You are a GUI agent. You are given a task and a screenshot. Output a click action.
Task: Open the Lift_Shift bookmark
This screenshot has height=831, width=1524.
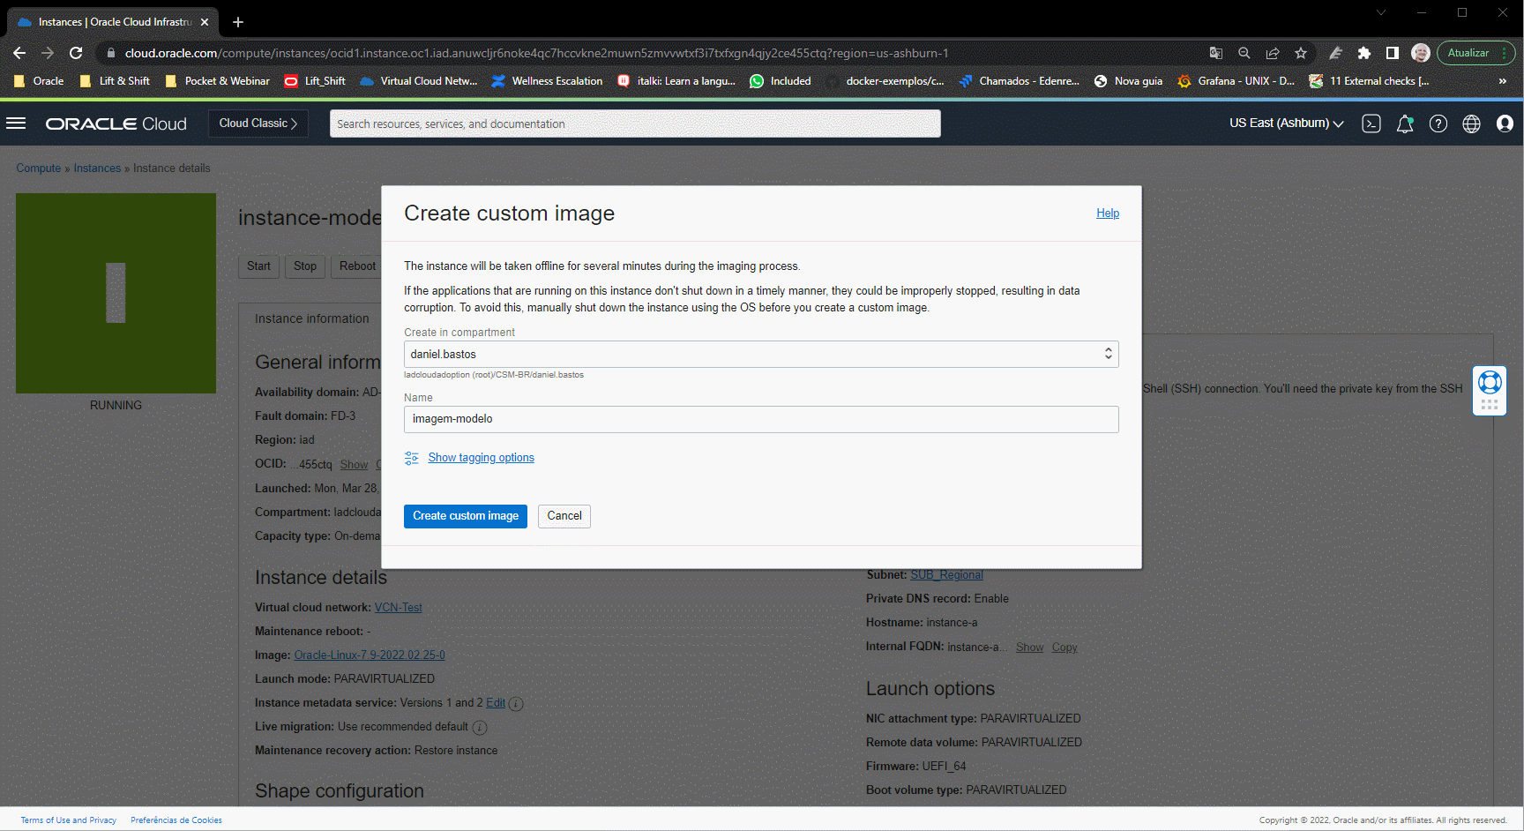click(315, 81)
